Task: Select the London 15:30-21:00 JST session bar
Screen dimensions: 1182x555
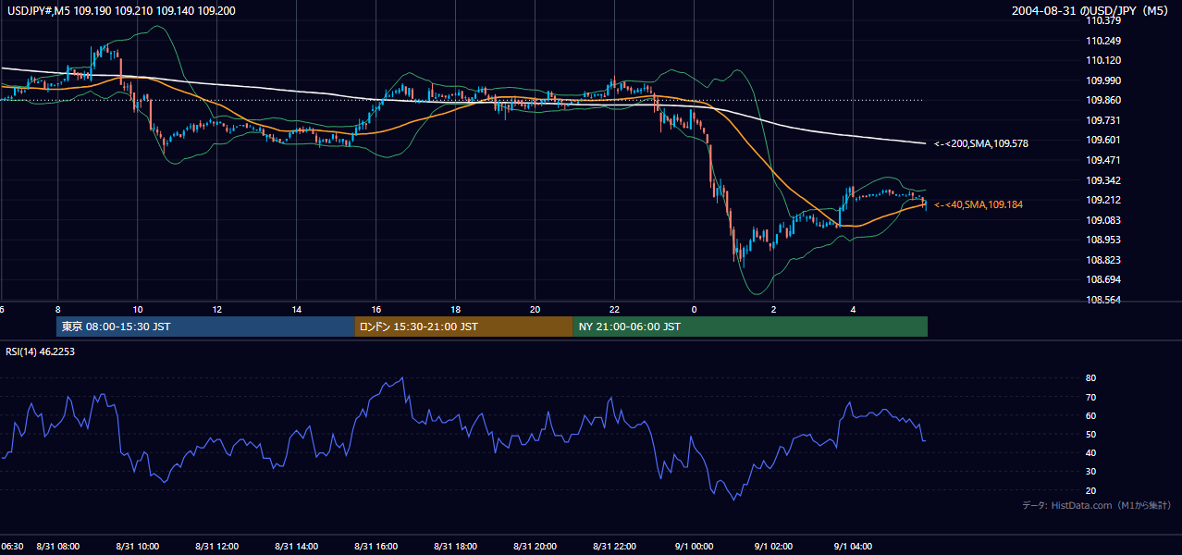Action: pyautogui.click(x=463, y=327)
